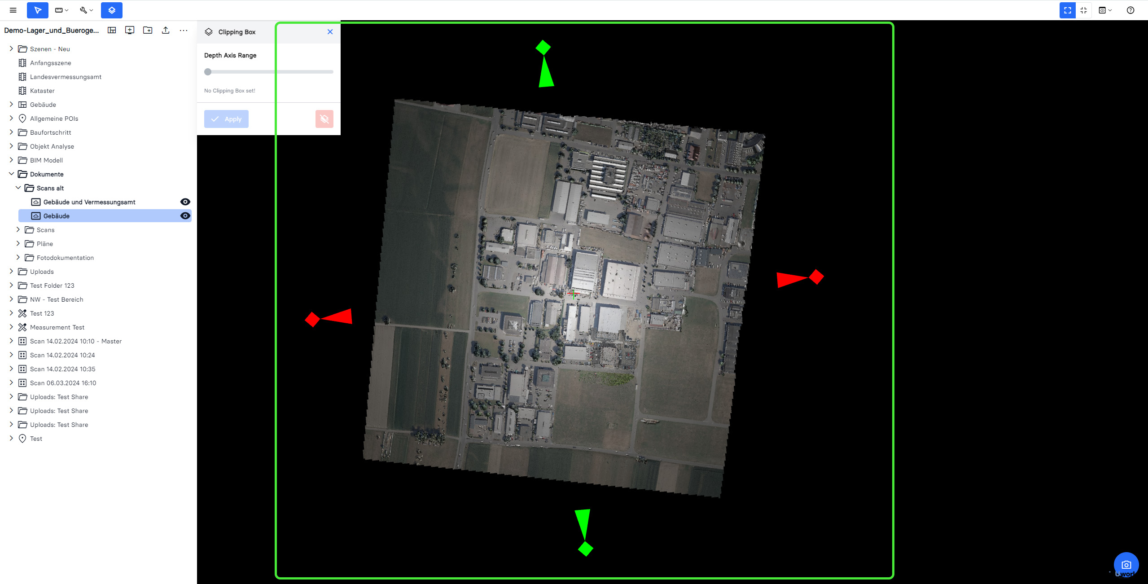1148x584 pixels.
Task: Click the Depth Axis Range slider handle
Action: 208,72
